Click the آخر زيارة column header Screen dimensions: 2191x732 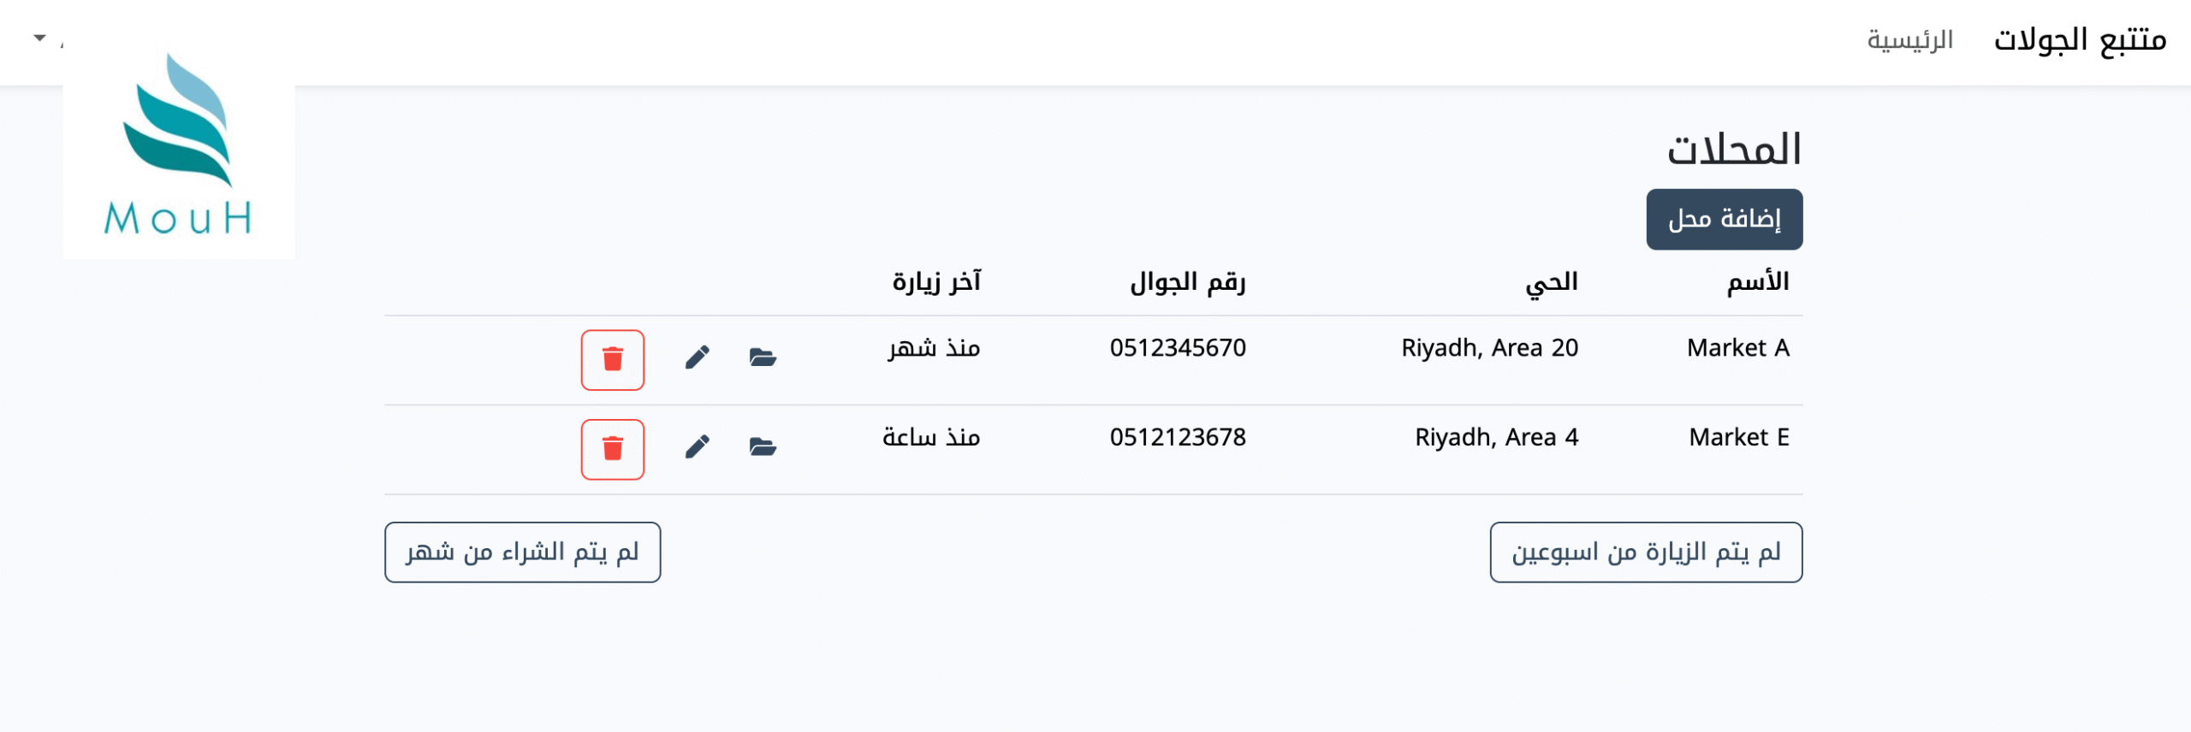click(936, 281)
